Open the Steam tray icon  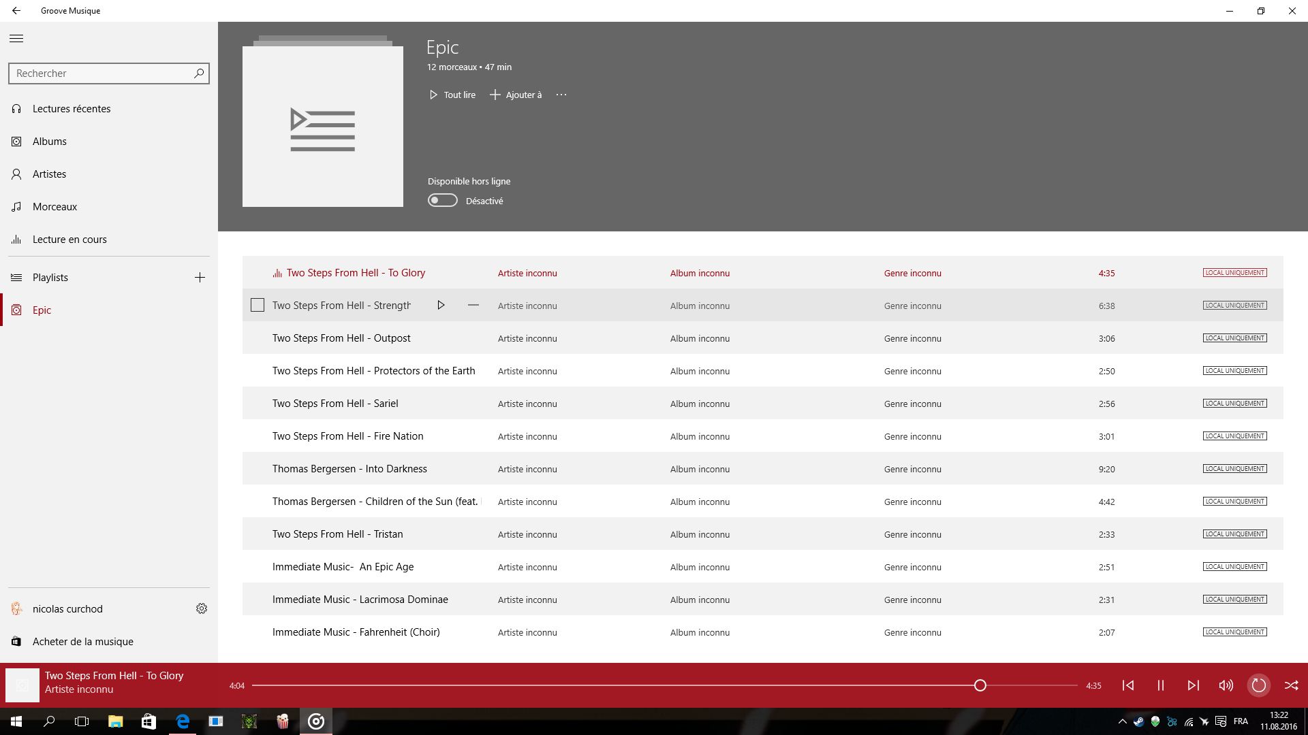(x=1138, y=721)
